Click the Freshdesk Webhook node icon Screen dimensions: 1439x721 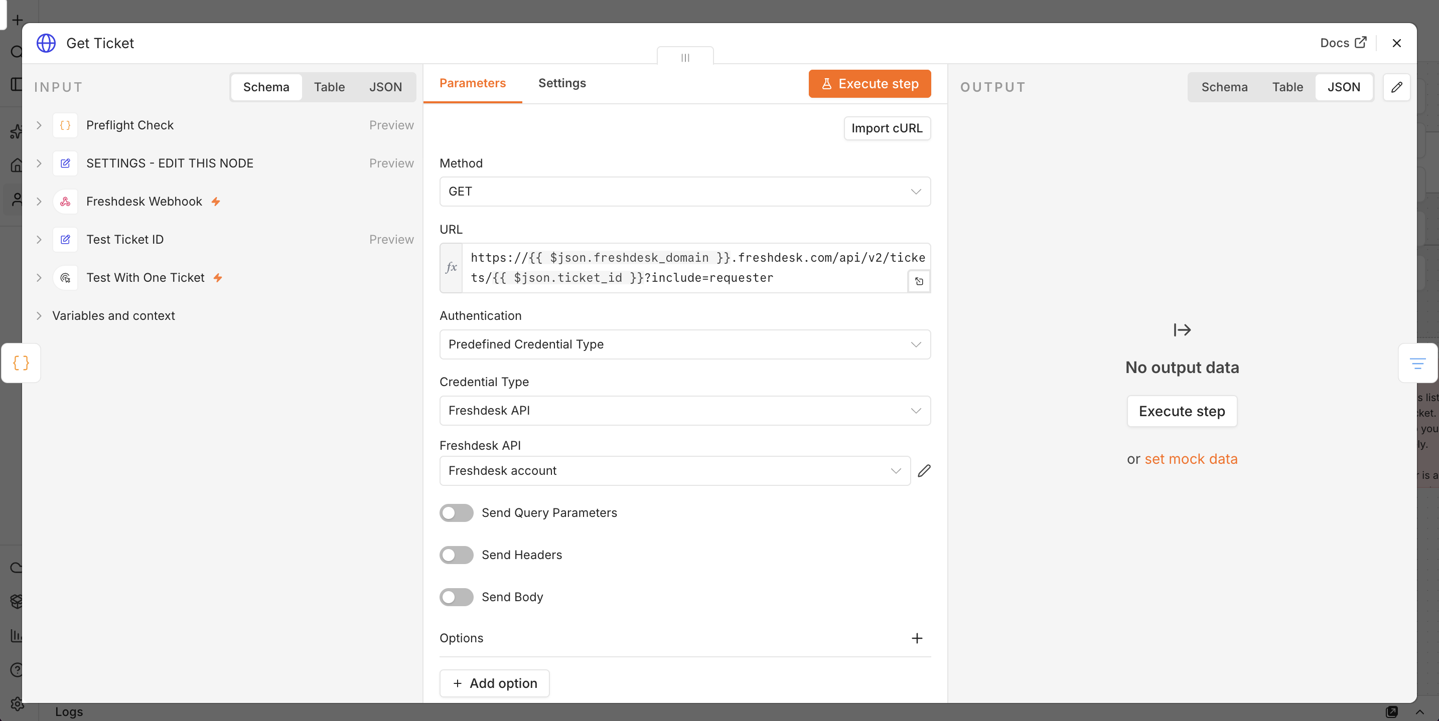pyautogui.click(x=65, y=202)
